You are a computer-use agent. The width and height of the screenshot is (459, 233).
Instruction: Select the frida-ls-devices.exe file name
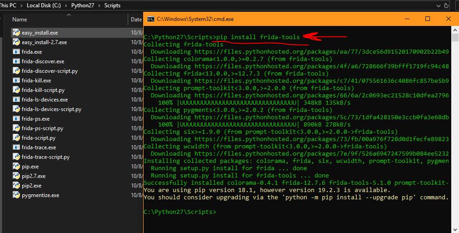coord(45,99)
